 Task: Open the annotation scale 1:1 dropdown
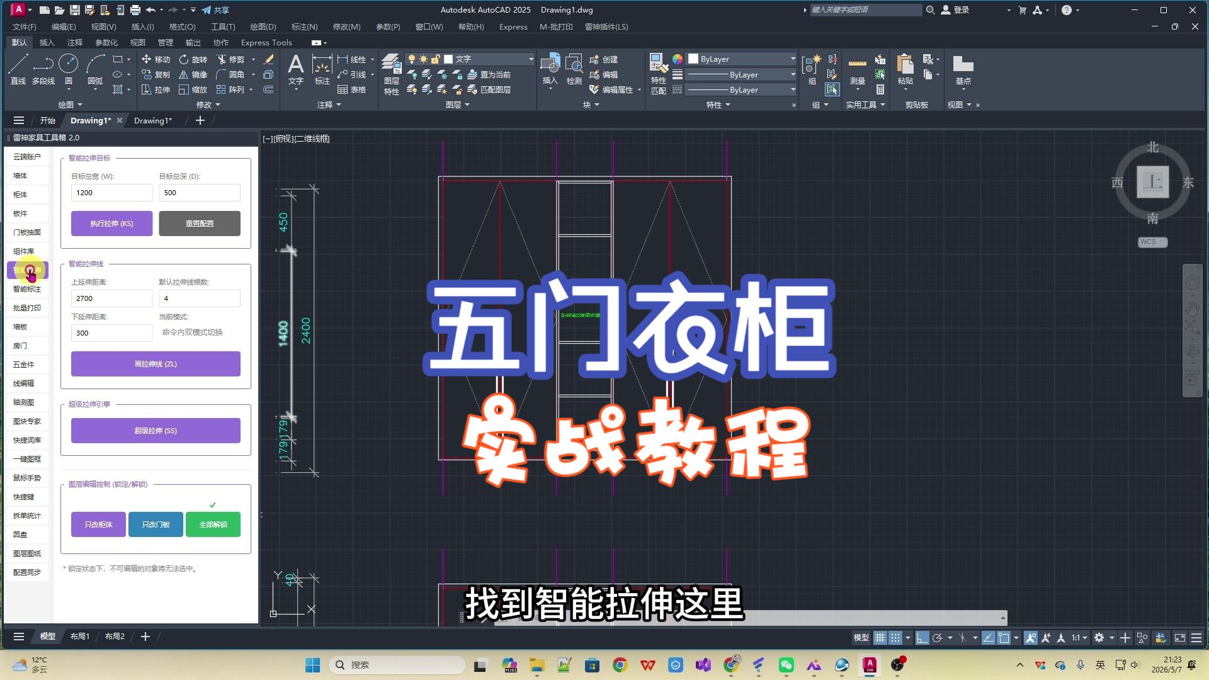pos(1079,638)
